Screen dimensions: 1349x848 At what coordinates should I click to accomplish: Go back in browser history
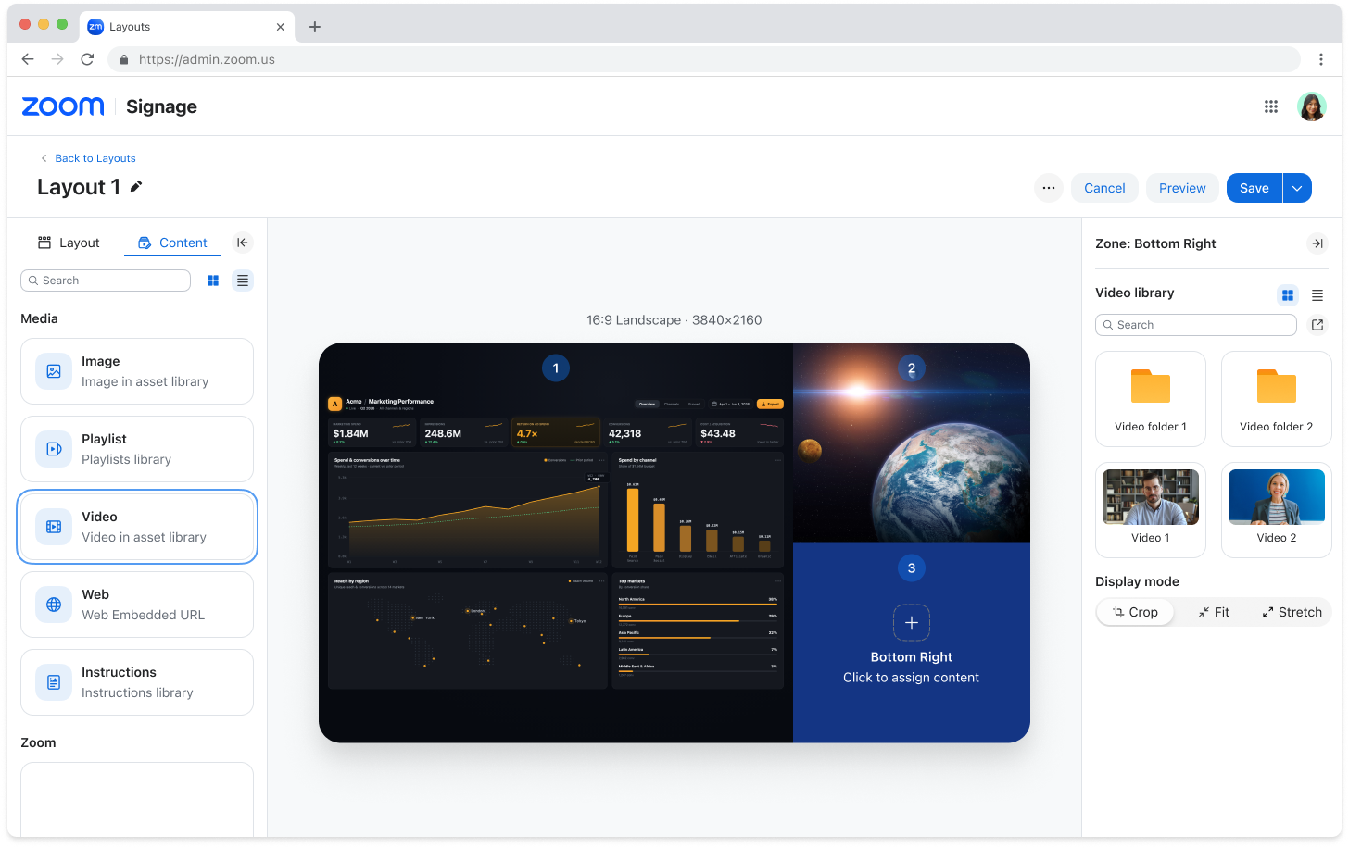click(28, 59)
